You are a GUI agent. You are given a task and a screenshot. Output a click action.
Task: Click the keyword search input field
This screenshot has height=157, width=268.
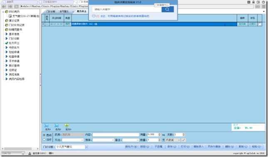pyautogui.click(x=127, y=9)
